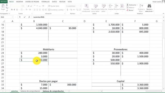Switch to the REVISAR tab

click(x=62, y=2)
